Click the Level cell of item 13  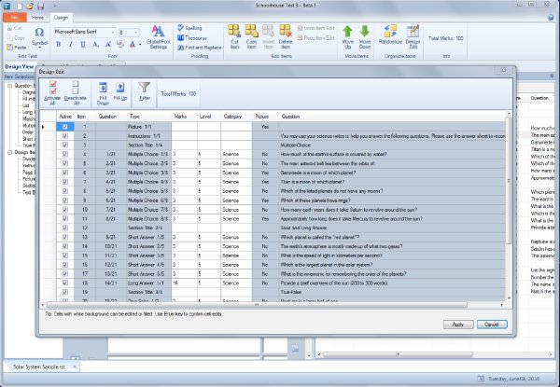208,237
